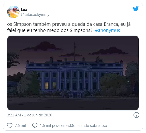The height and width of the screenshot is (133, 146).
Task: Click the 3:21 AM timestamp
Action: [14, 115]
